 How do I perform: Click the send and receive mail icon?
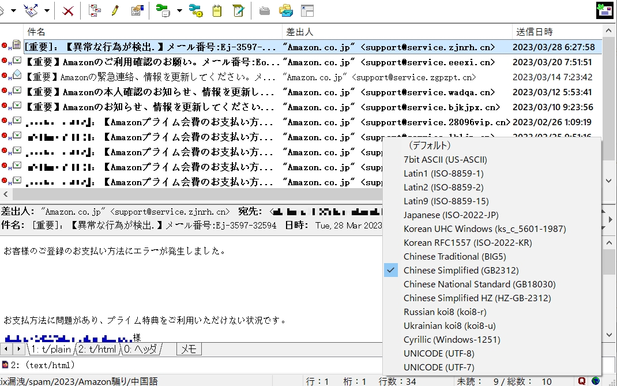tap(31, 10)
